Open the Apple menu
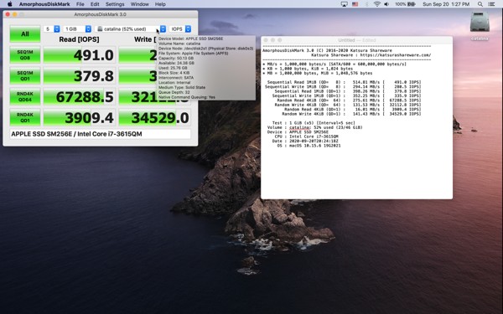503x314 pixels. pyautogui.click(x=9, y=4)
